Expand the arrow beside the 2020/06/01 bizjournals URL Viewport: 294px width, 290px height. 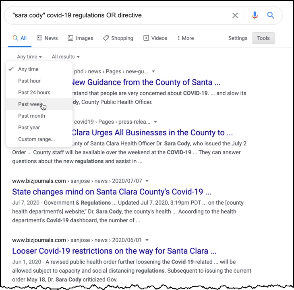coord(147,240)
